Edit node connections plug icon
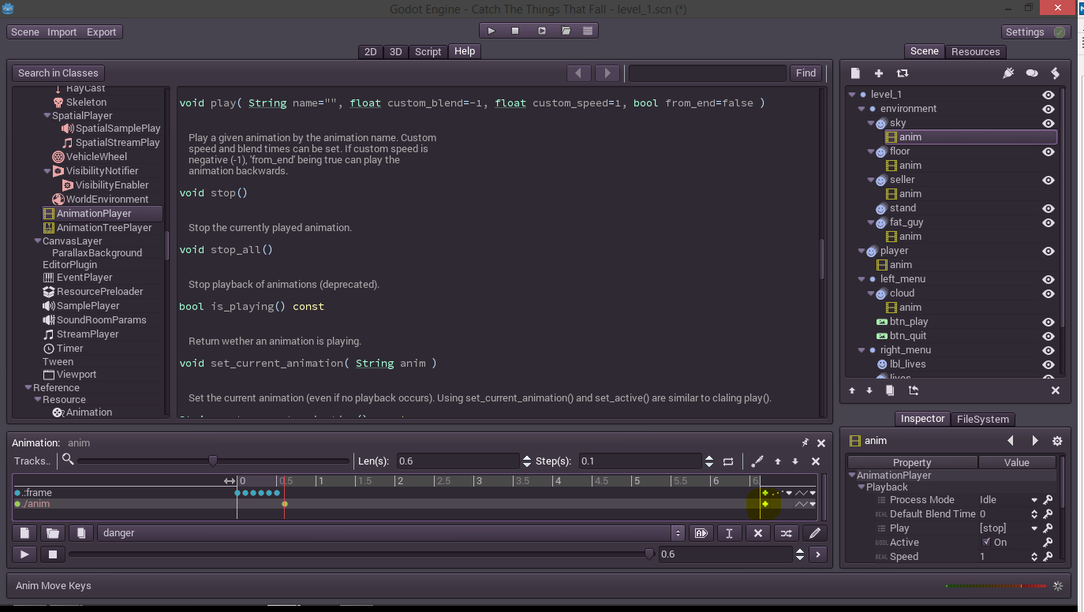Screen dimensions: 1084x612 pos(1007,73)
